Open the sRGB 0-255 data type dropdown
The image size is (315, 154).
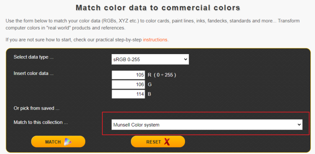pos(150,59)
